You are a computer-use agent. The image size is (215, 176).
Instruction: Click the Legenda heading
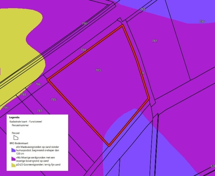[14, 117]
